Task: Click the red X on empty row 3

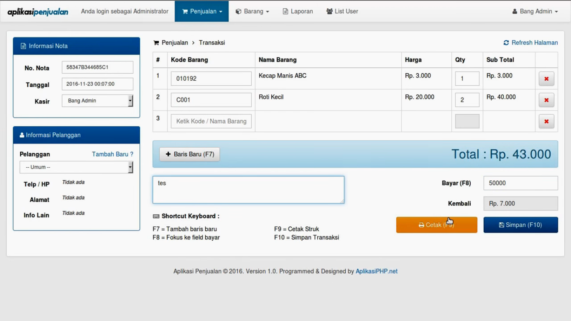Action: click(546, 121)
